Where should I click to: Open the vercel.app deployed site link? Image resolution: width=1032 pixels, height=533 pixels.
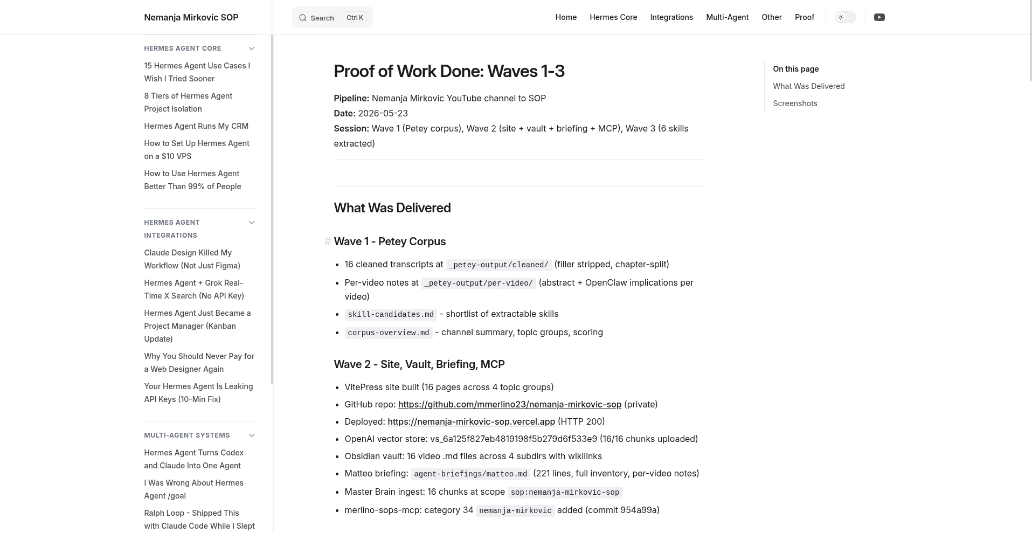point(471,421)
